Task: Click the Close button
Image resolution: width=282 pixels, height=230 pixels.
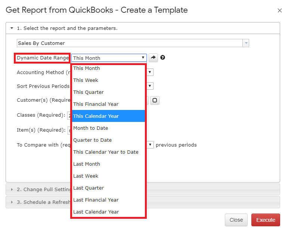Action: pyautogui.click(x=236, y=220)
